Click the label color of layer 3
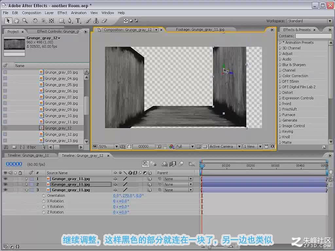 click(32, 190)
